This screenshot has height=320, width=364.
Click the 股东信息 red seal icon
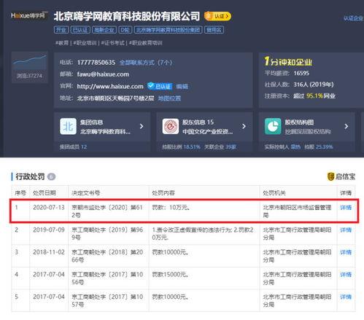(x=171, y=126)
